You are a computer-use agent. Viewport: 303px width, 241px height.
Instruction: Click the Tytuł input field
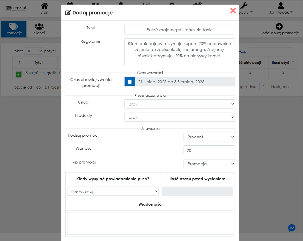click(179, 29)
